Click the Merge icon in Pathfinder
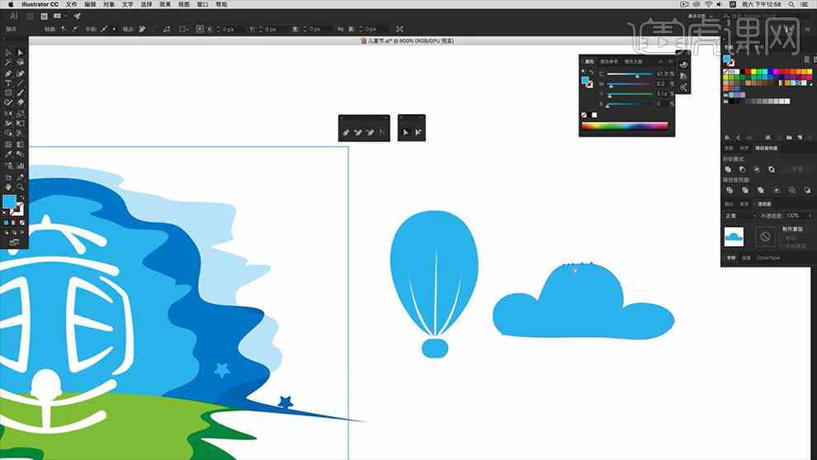The image size is (817, 460). [x=760, y=191]
